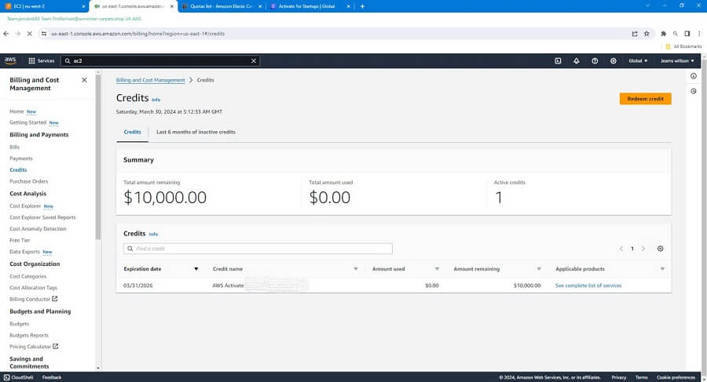Viewport: 707px width, 382px height.
Task: Close the Billing and Cost Management sidebar
Action: (84, 80)
